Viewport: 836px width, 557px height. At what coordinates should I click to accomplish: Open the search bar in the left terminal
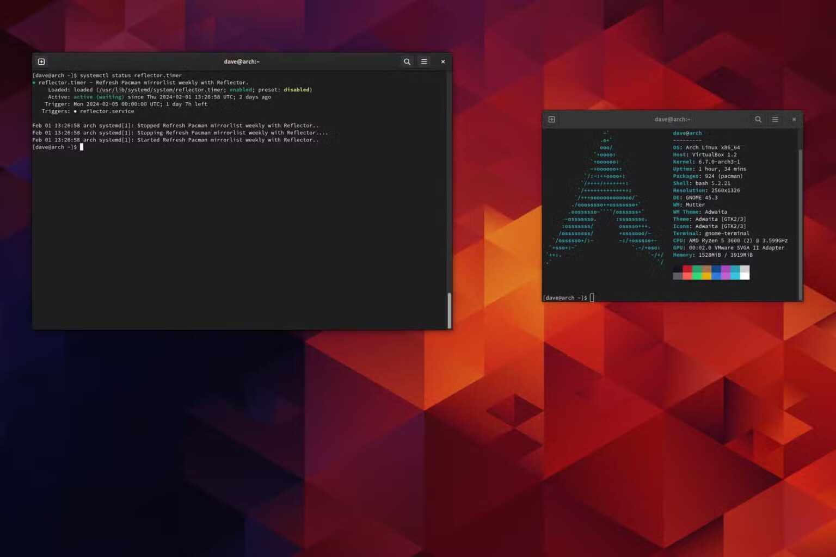407,61
